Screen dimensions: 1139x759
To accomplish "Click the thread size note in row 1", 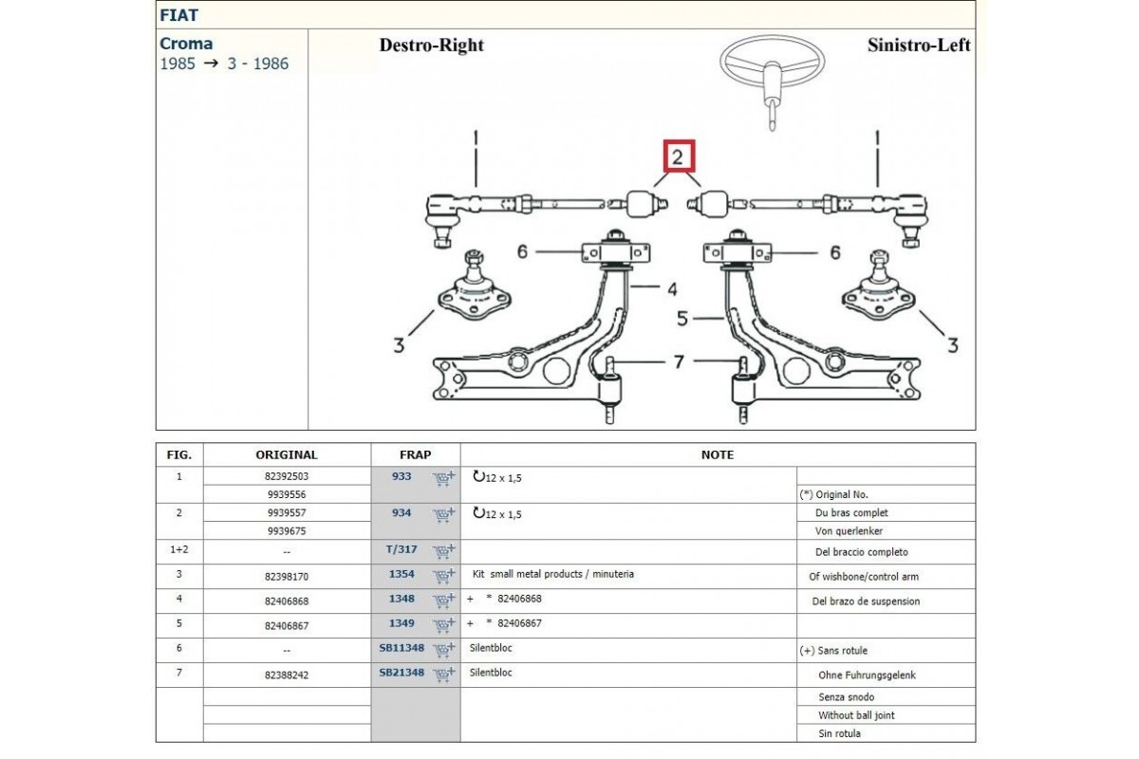I will [x=497, y=478].
